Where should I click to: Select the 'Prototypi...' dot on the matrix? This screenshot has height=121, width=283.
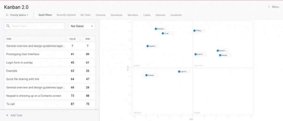tap(146, 75)
